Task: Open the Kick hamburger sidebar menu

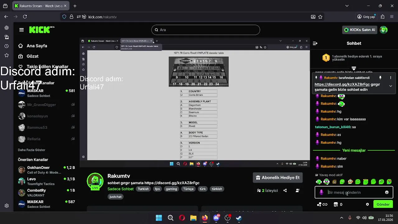Action: tap(21, 30)
